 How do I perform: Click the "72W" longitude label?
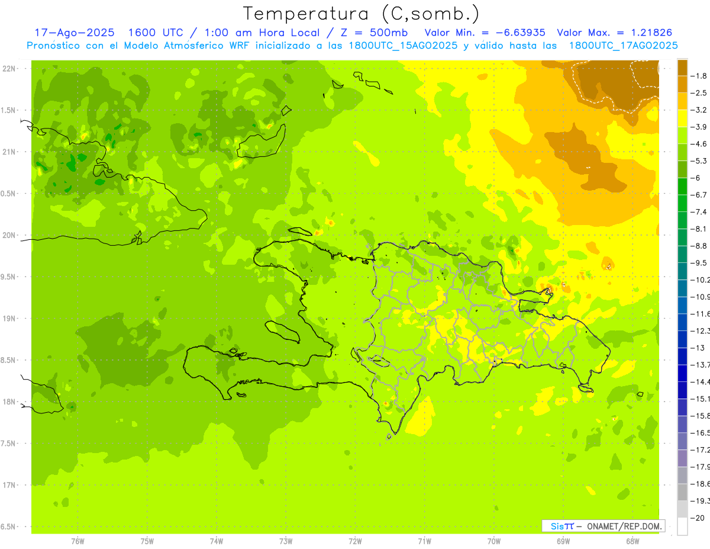point(355,541)
